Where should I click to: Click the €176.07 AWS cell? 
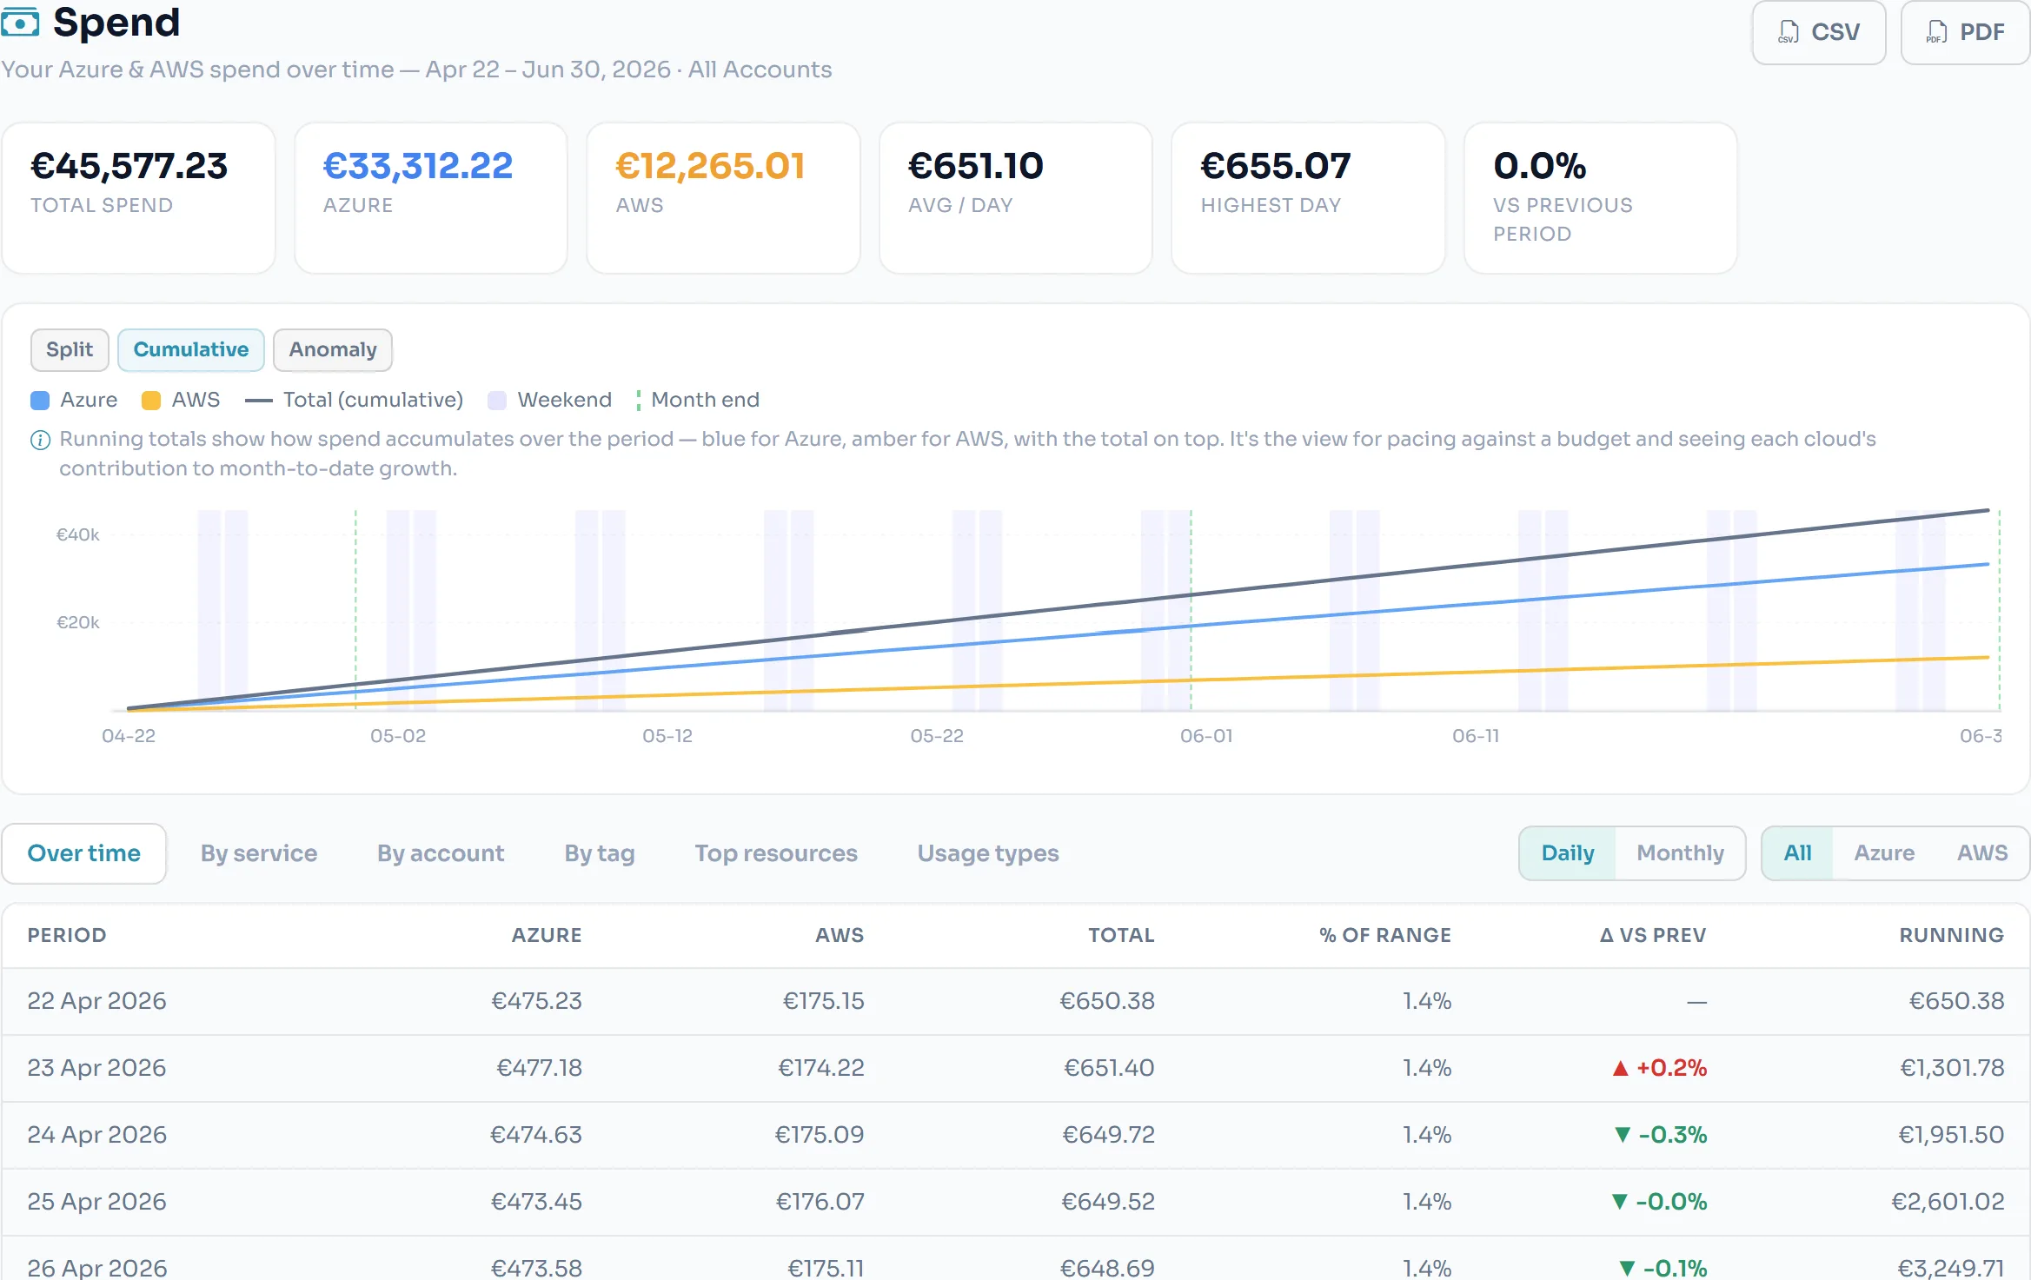point(820,1202)
